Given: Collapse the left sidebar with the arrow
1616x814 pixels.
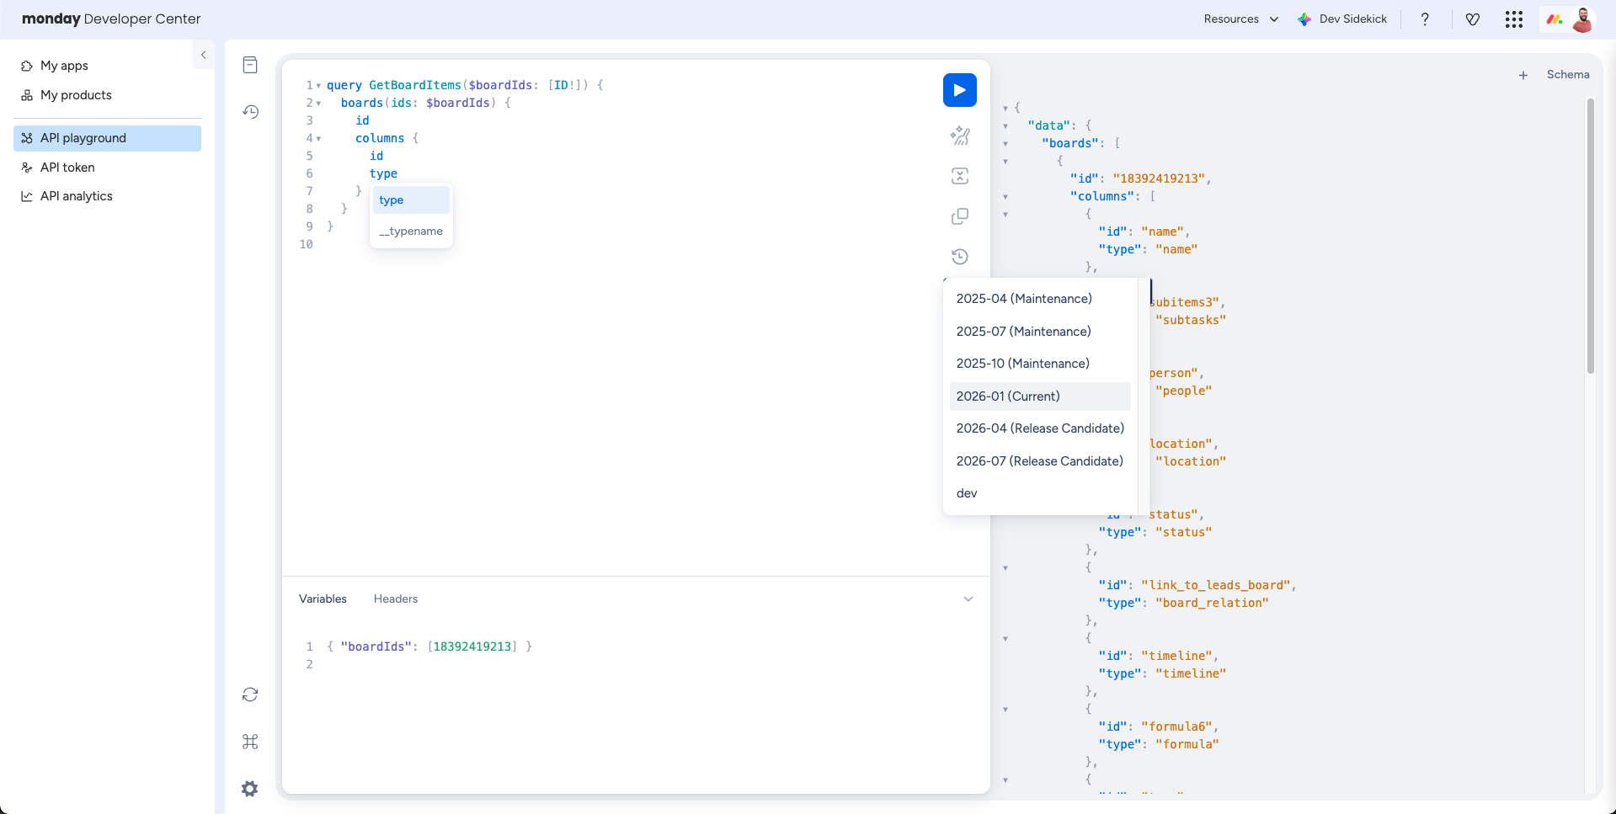Looking at the screenshot, I should pos(204,55).
